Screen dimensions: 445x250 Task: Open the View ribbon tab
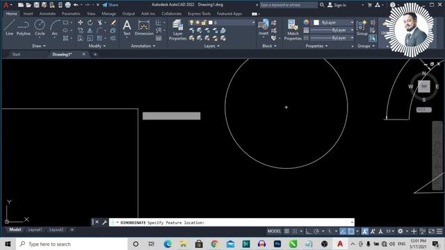(91, 14)
